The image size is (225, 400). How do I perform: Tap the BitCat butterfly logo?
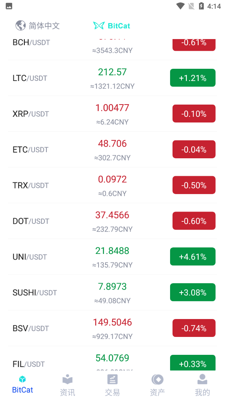pyautogui.click(x=99, y=26)
